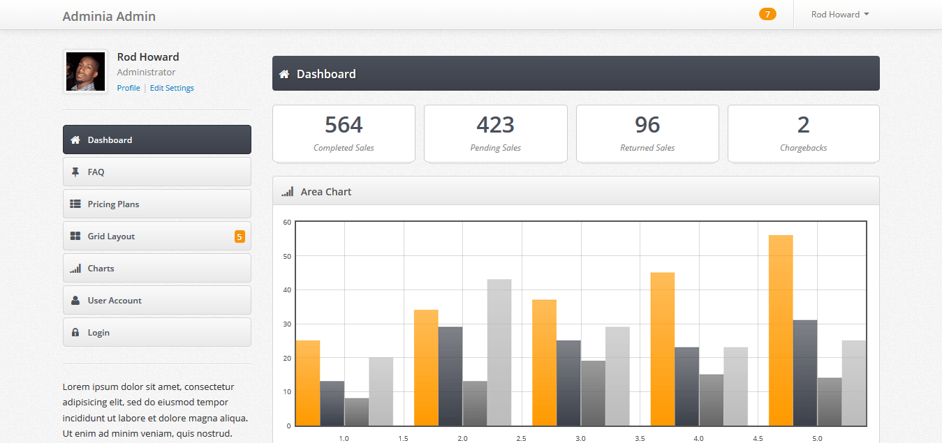
Task: Click the pushpin icon beside FAQ
Action: [75, 172]
